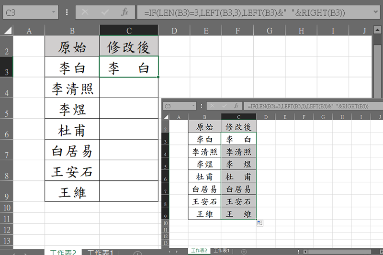Click the fx insert function icon in large window
Screen dimensions: 383x255
[x=125, y=12]
